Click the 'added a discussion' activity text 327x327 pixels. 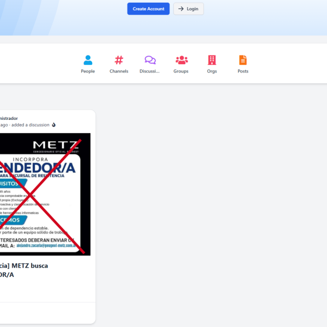(30, 125)
